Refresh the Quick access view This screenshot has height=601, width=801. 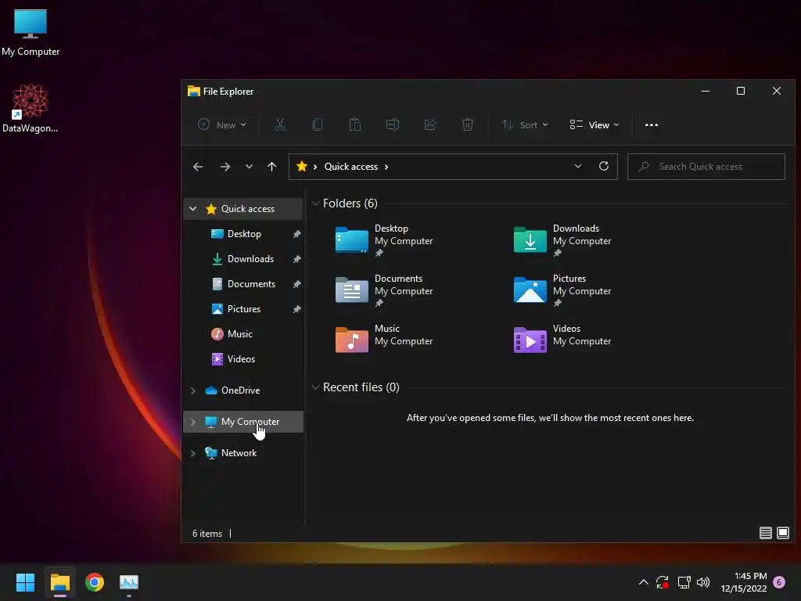tap(604, 166)
